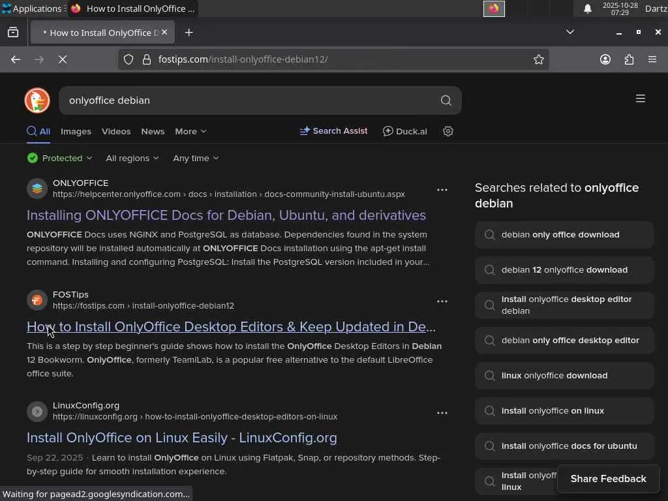The height and width of the screenshot is (501, 668).
Task: Search related: linux onlyoffice download
Action: 564,376
